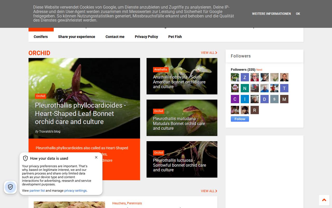Close the 'How your data is used' popup

(96, 157)
